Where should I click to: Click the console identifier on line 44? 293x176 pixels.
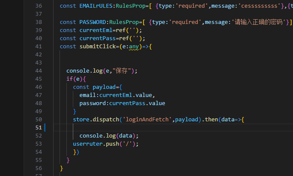[78, 70]
